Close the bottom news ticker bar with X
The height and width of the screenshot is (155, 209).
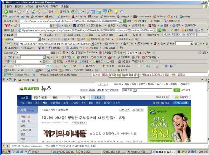pos(3,146)
